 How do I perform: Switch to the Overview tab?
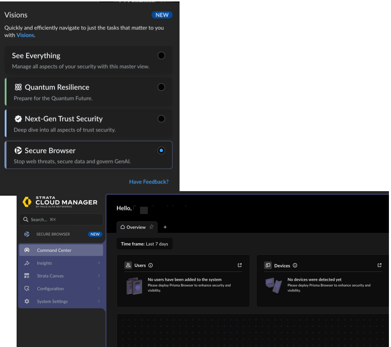137,228
